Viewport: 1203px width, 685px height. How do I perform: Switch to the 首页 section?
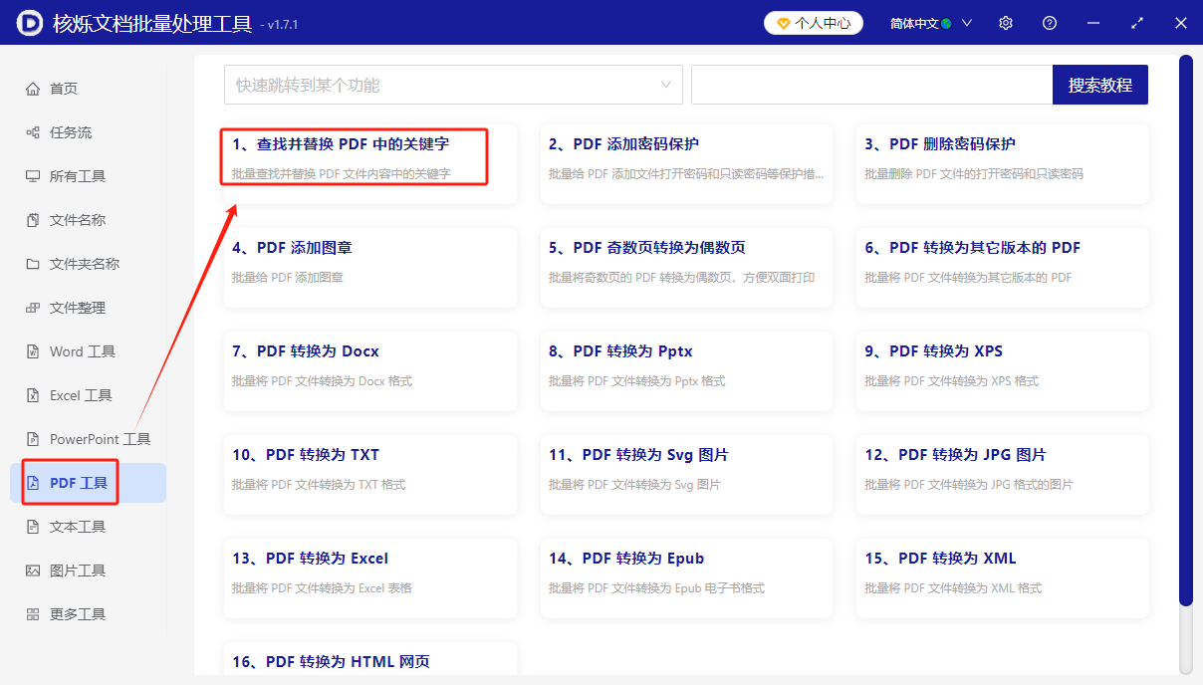click(64, 88)
